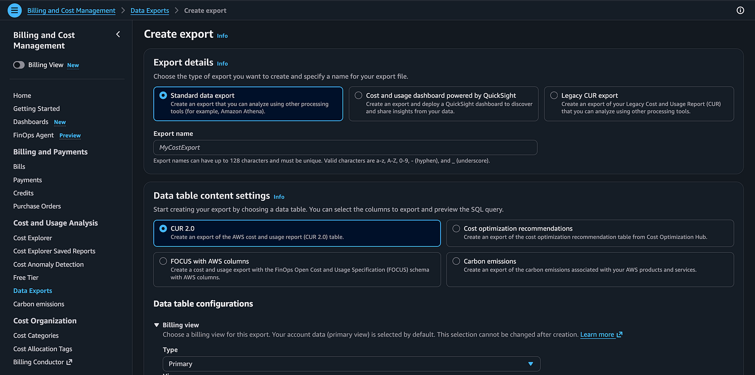Open Cost Categories in sidebar
The image size is (755, 375).
point(36,336)
